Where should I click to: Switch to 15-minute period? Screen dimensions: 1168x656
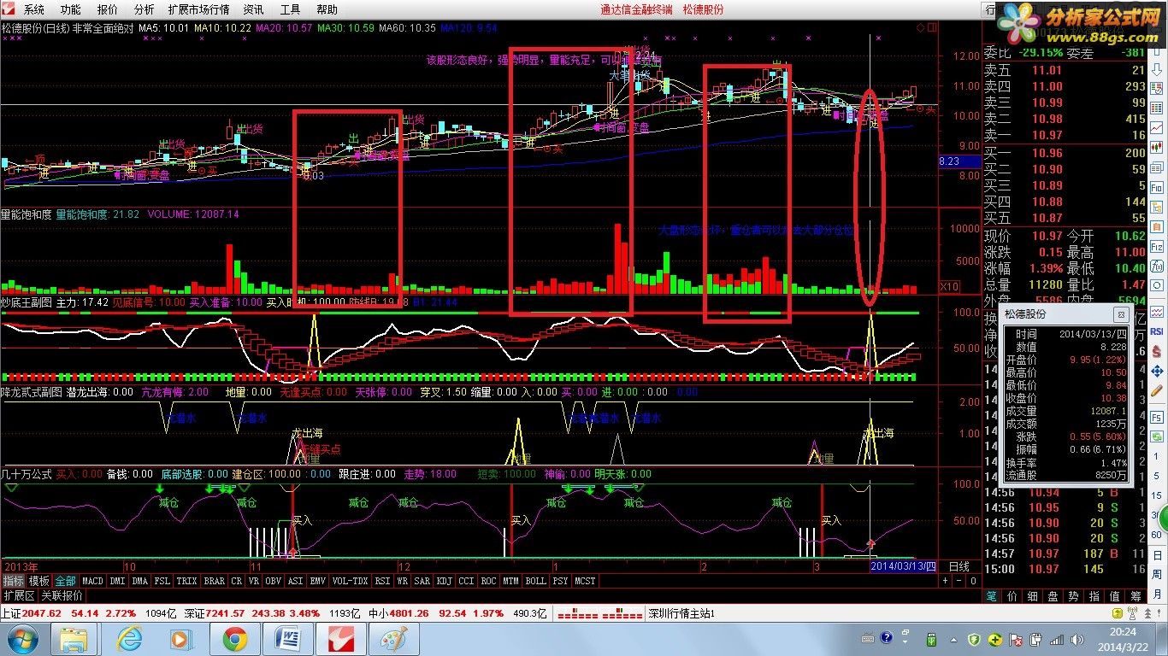1156,495
